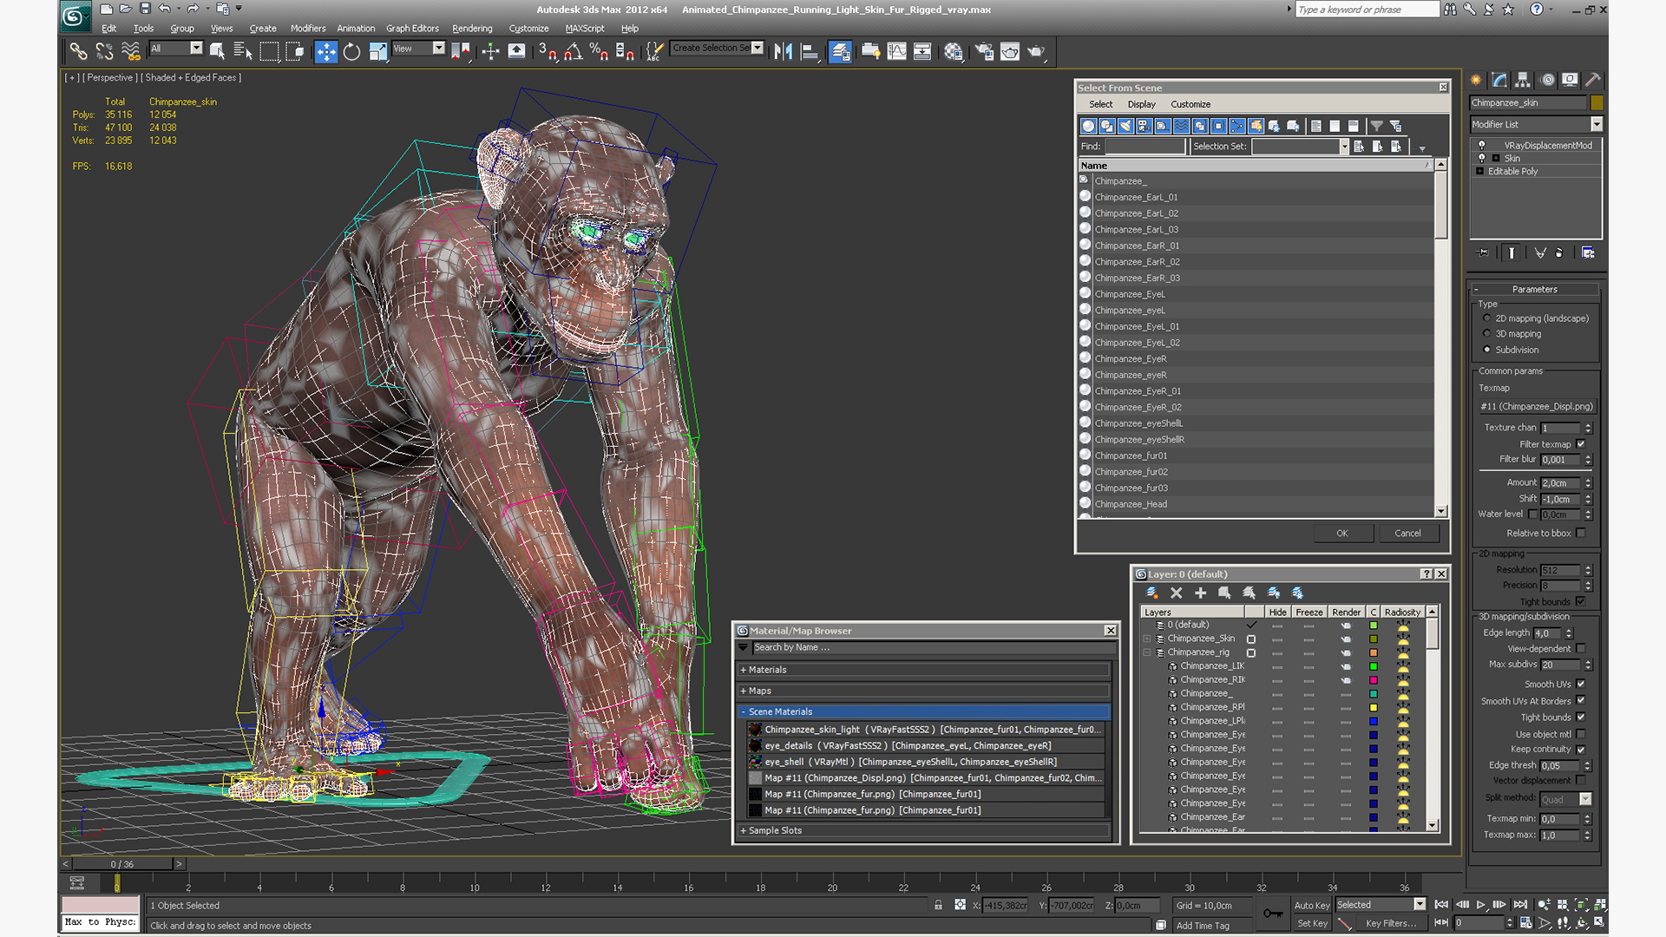Click Cancel in Select From Scene dialog
Screen dimensions: 1666x937
[1407, 534]
